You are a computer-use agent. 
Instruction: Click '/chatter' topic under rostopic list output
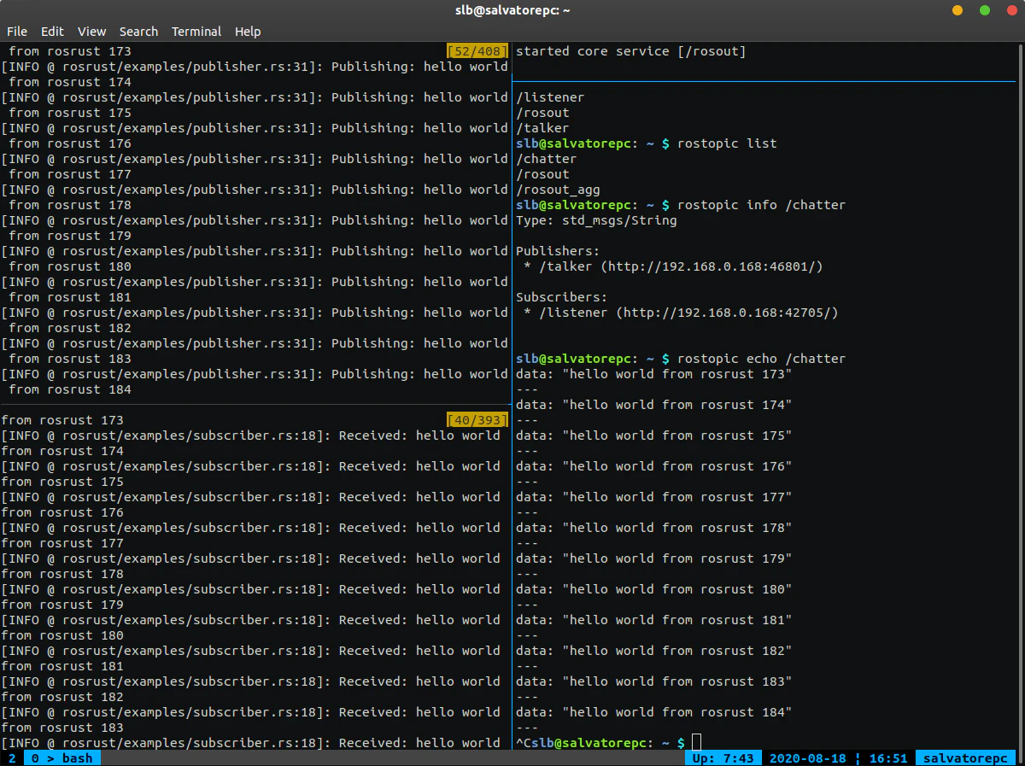click(x=547, y=159)
